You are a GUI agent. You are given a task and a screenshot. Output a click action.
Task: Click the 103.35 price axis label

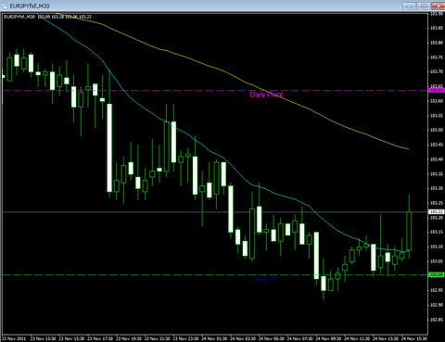pos(437,174)
